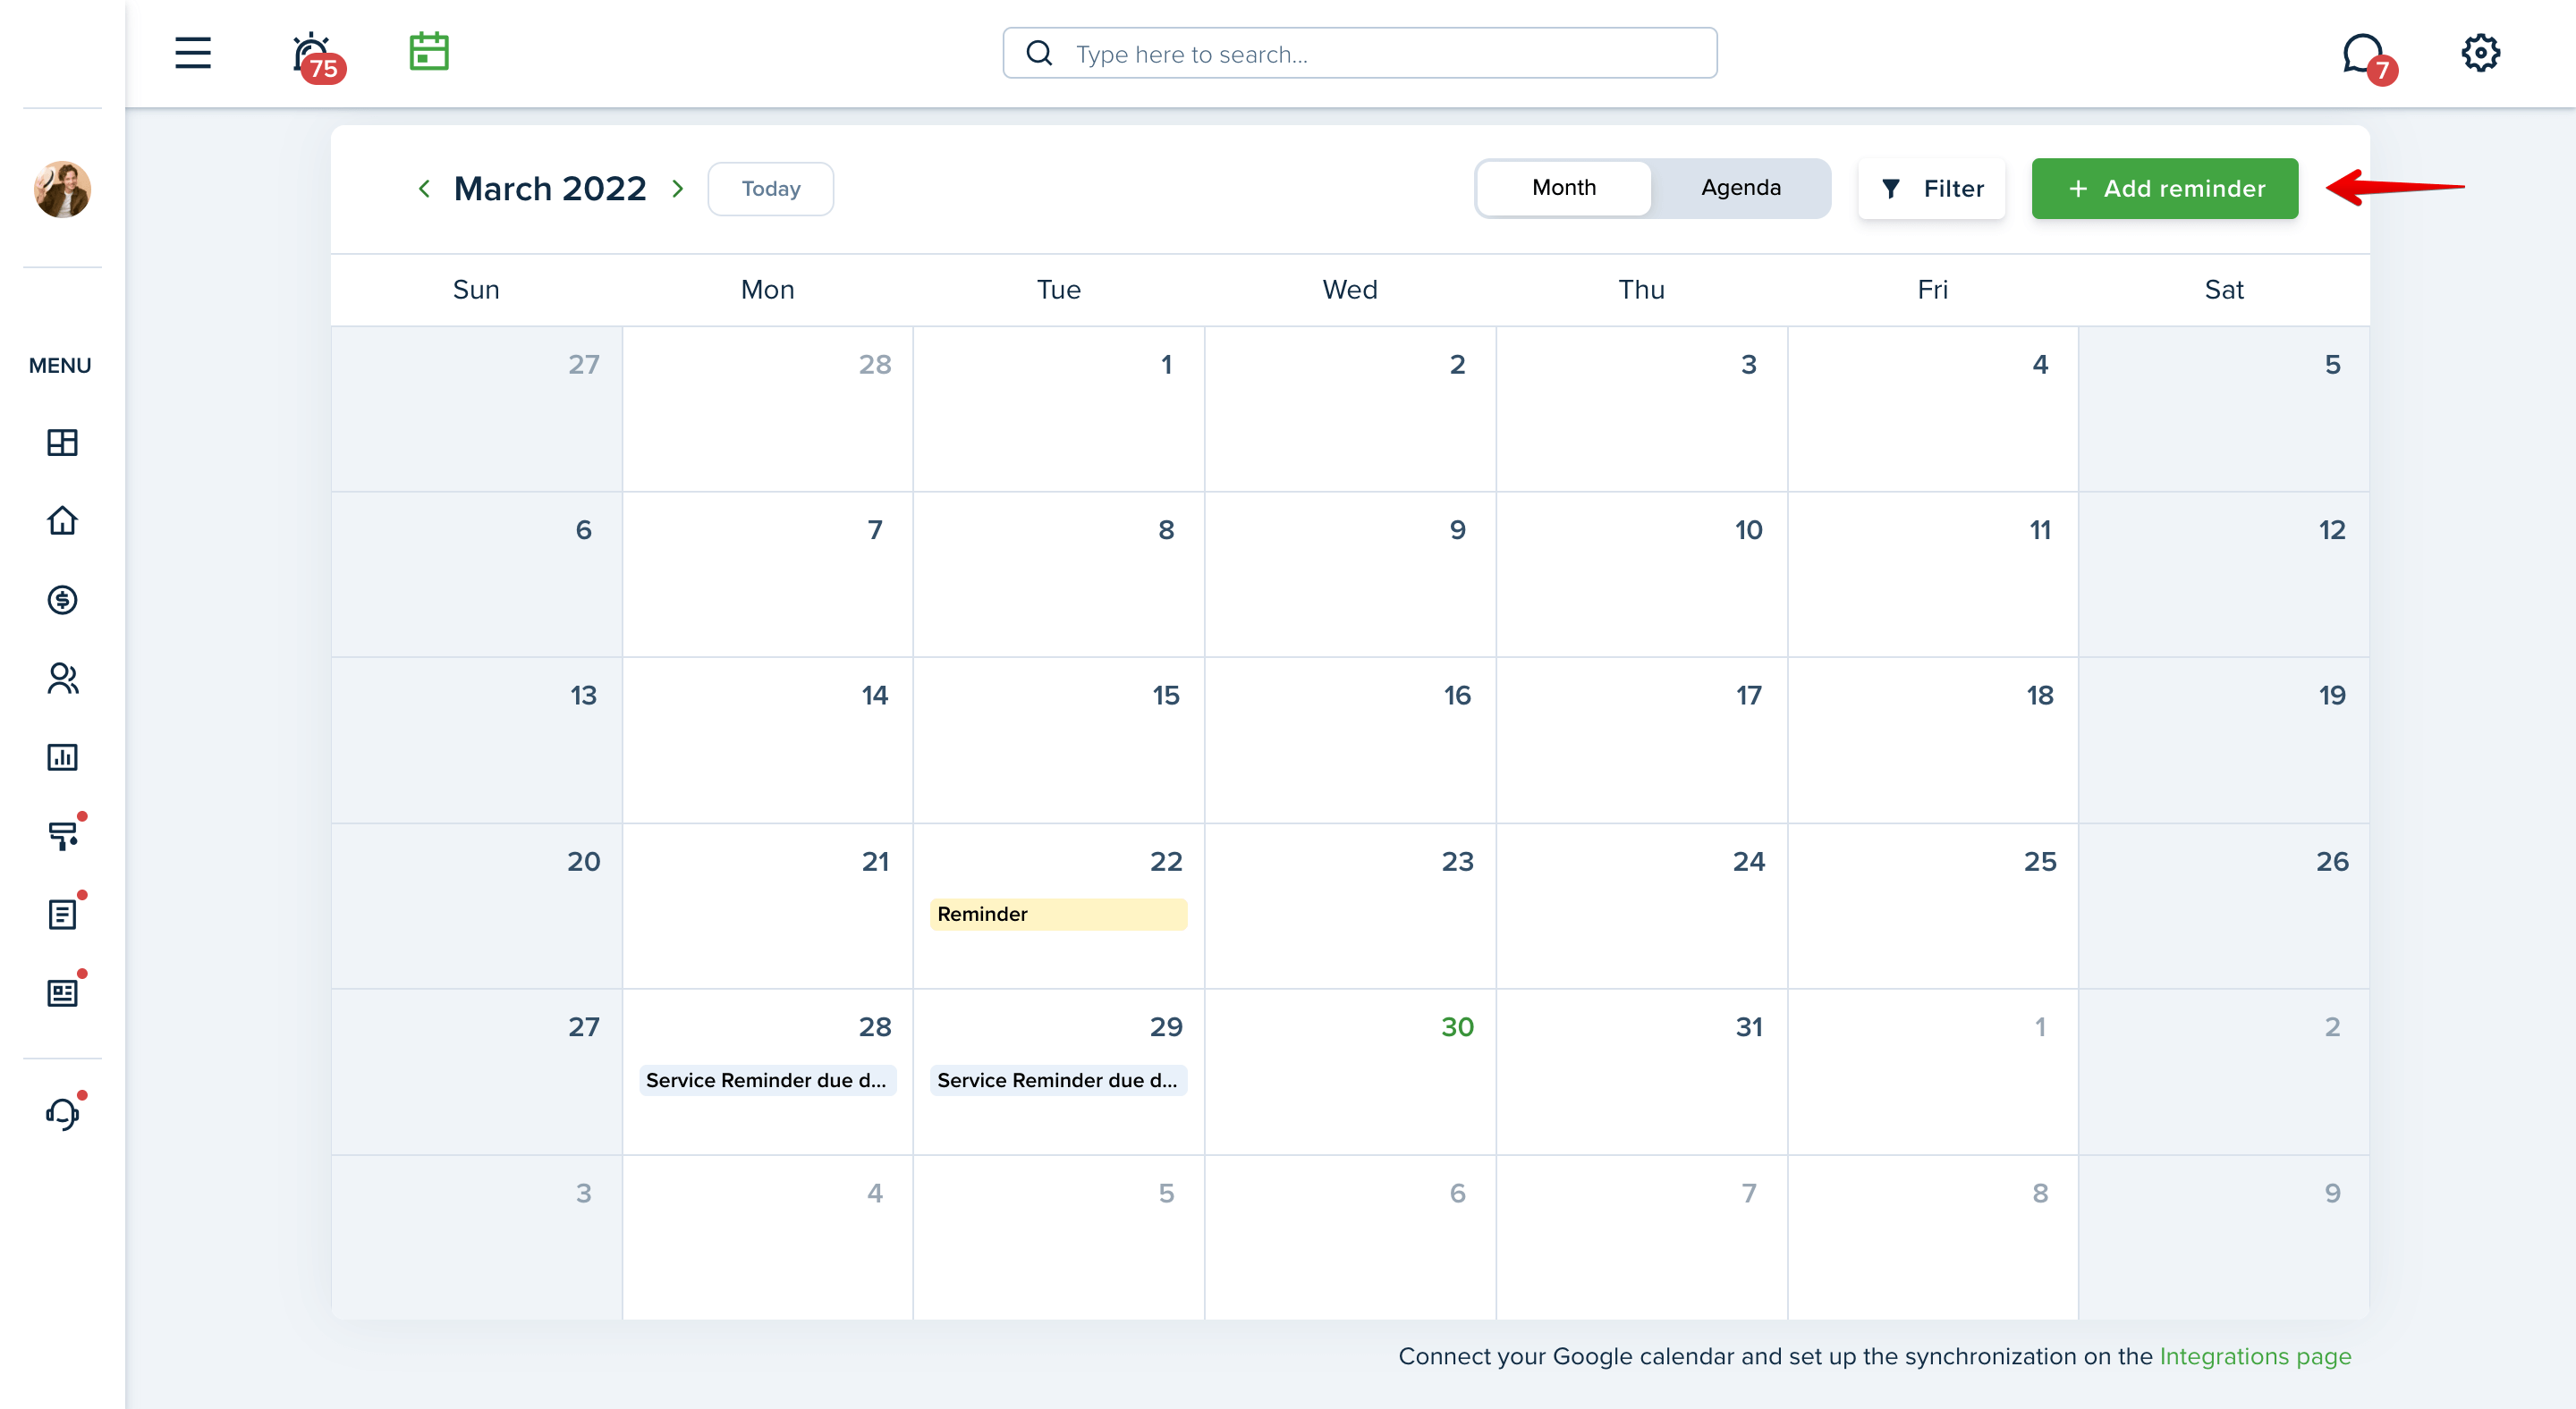Click the March 2022 title
2576x1409 pixels.
[550, 189]
